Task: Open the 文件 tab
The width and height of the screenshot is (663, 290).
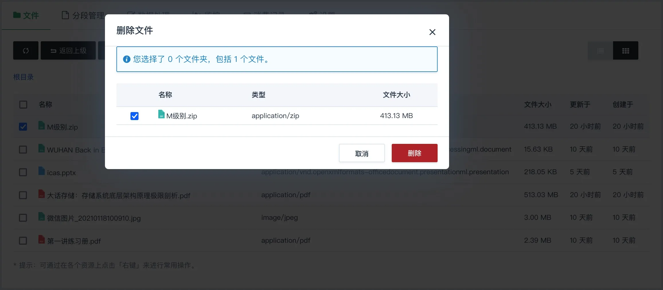Action: click(x=26, y=15)
